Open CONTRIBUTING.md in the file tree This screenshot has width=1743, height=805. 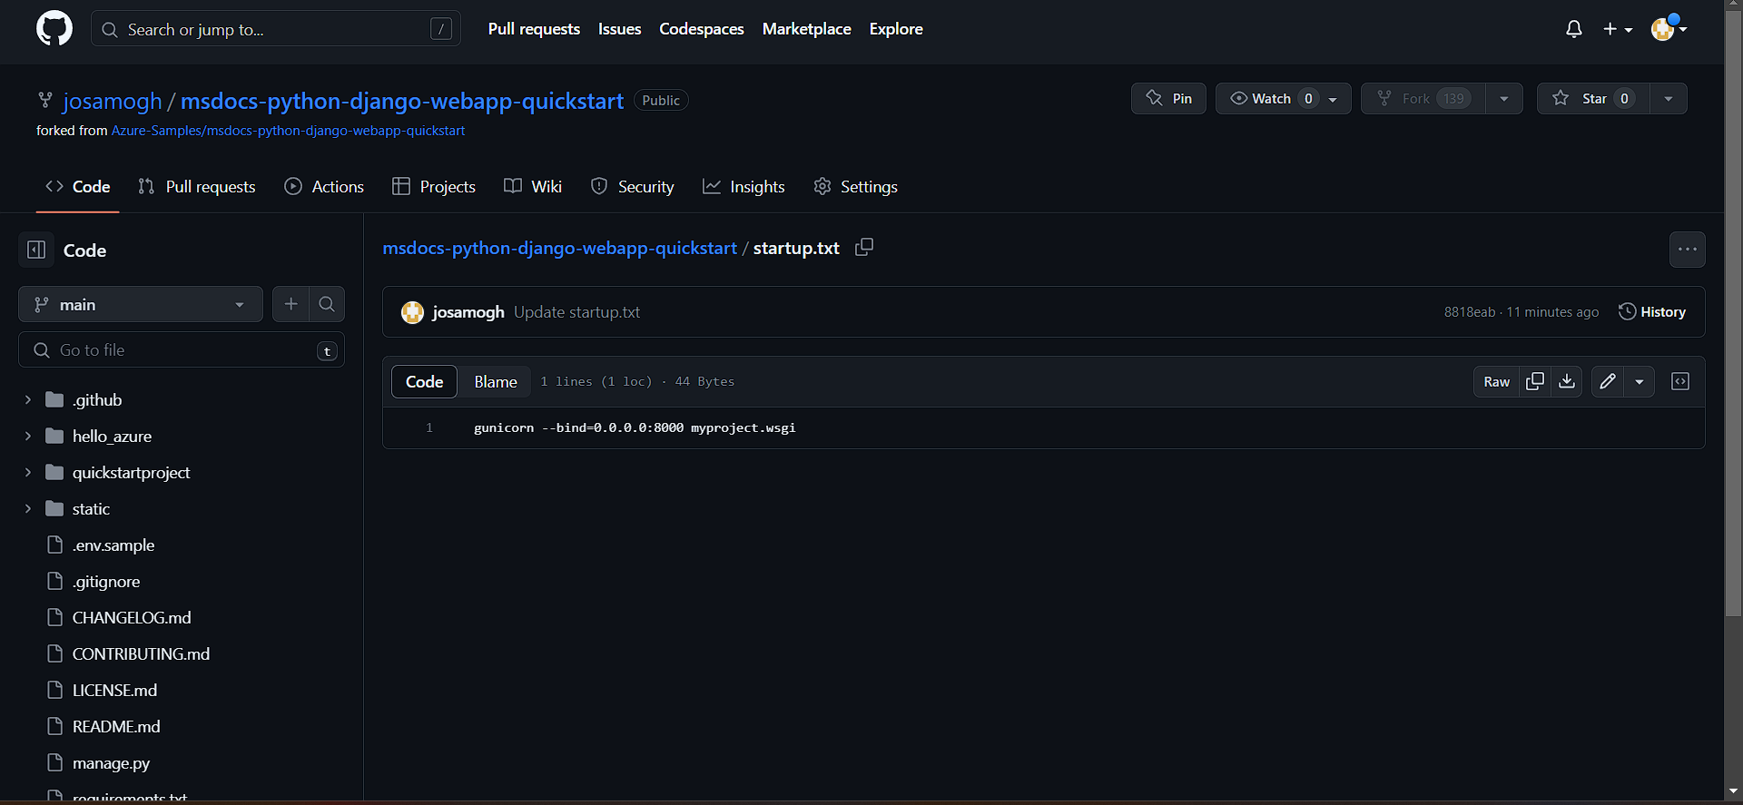[141, 653]
